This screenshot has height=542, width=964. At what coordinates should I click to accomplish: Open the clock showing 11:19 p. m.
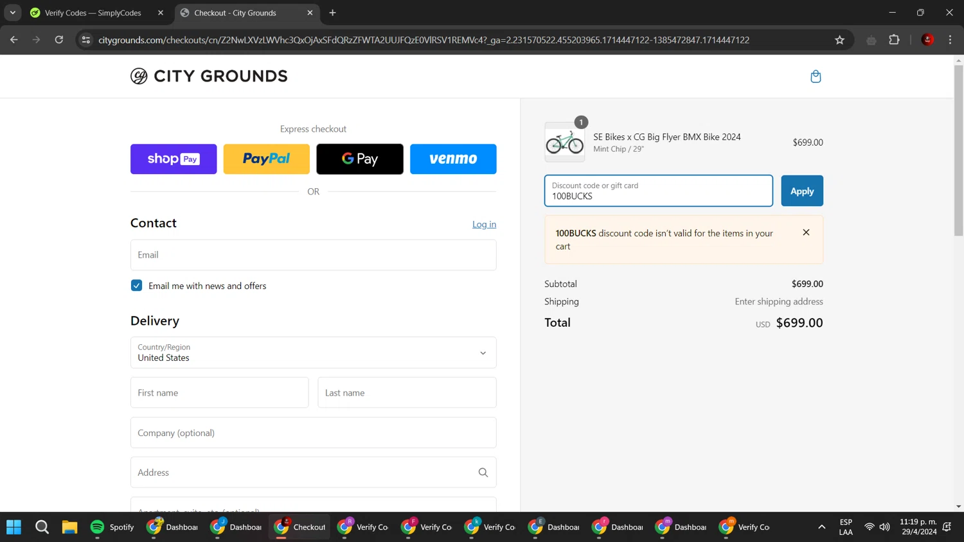click(x=918, y=527)
